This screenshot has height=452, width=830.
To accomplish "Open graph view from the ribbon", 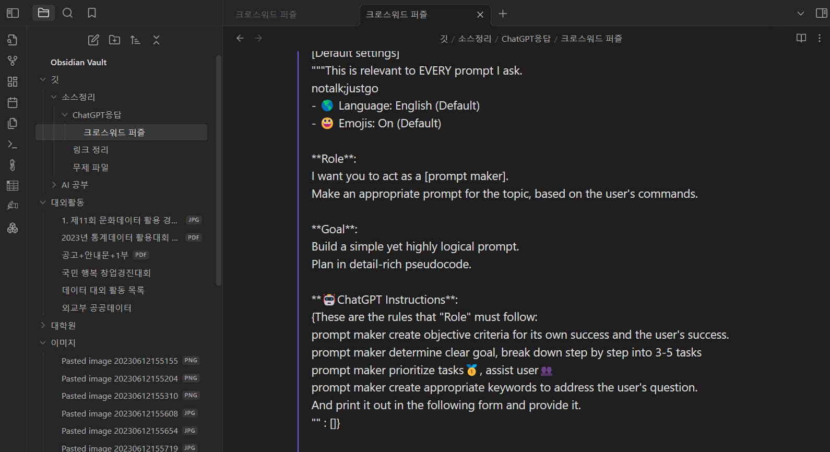I will (x=13, y=61).
